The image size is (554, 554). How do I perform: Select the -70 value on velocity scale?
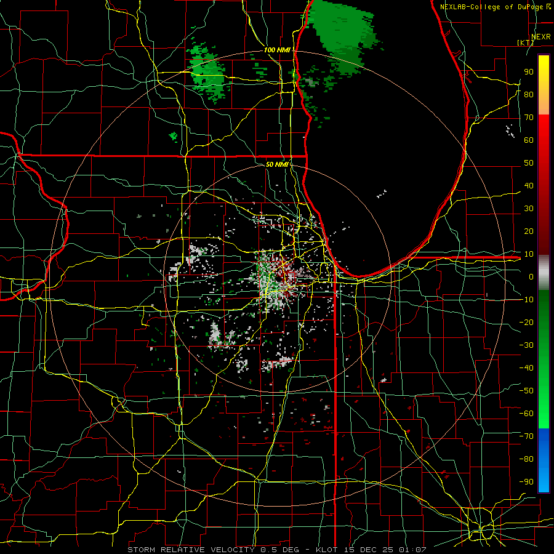(x=526, y=436)
